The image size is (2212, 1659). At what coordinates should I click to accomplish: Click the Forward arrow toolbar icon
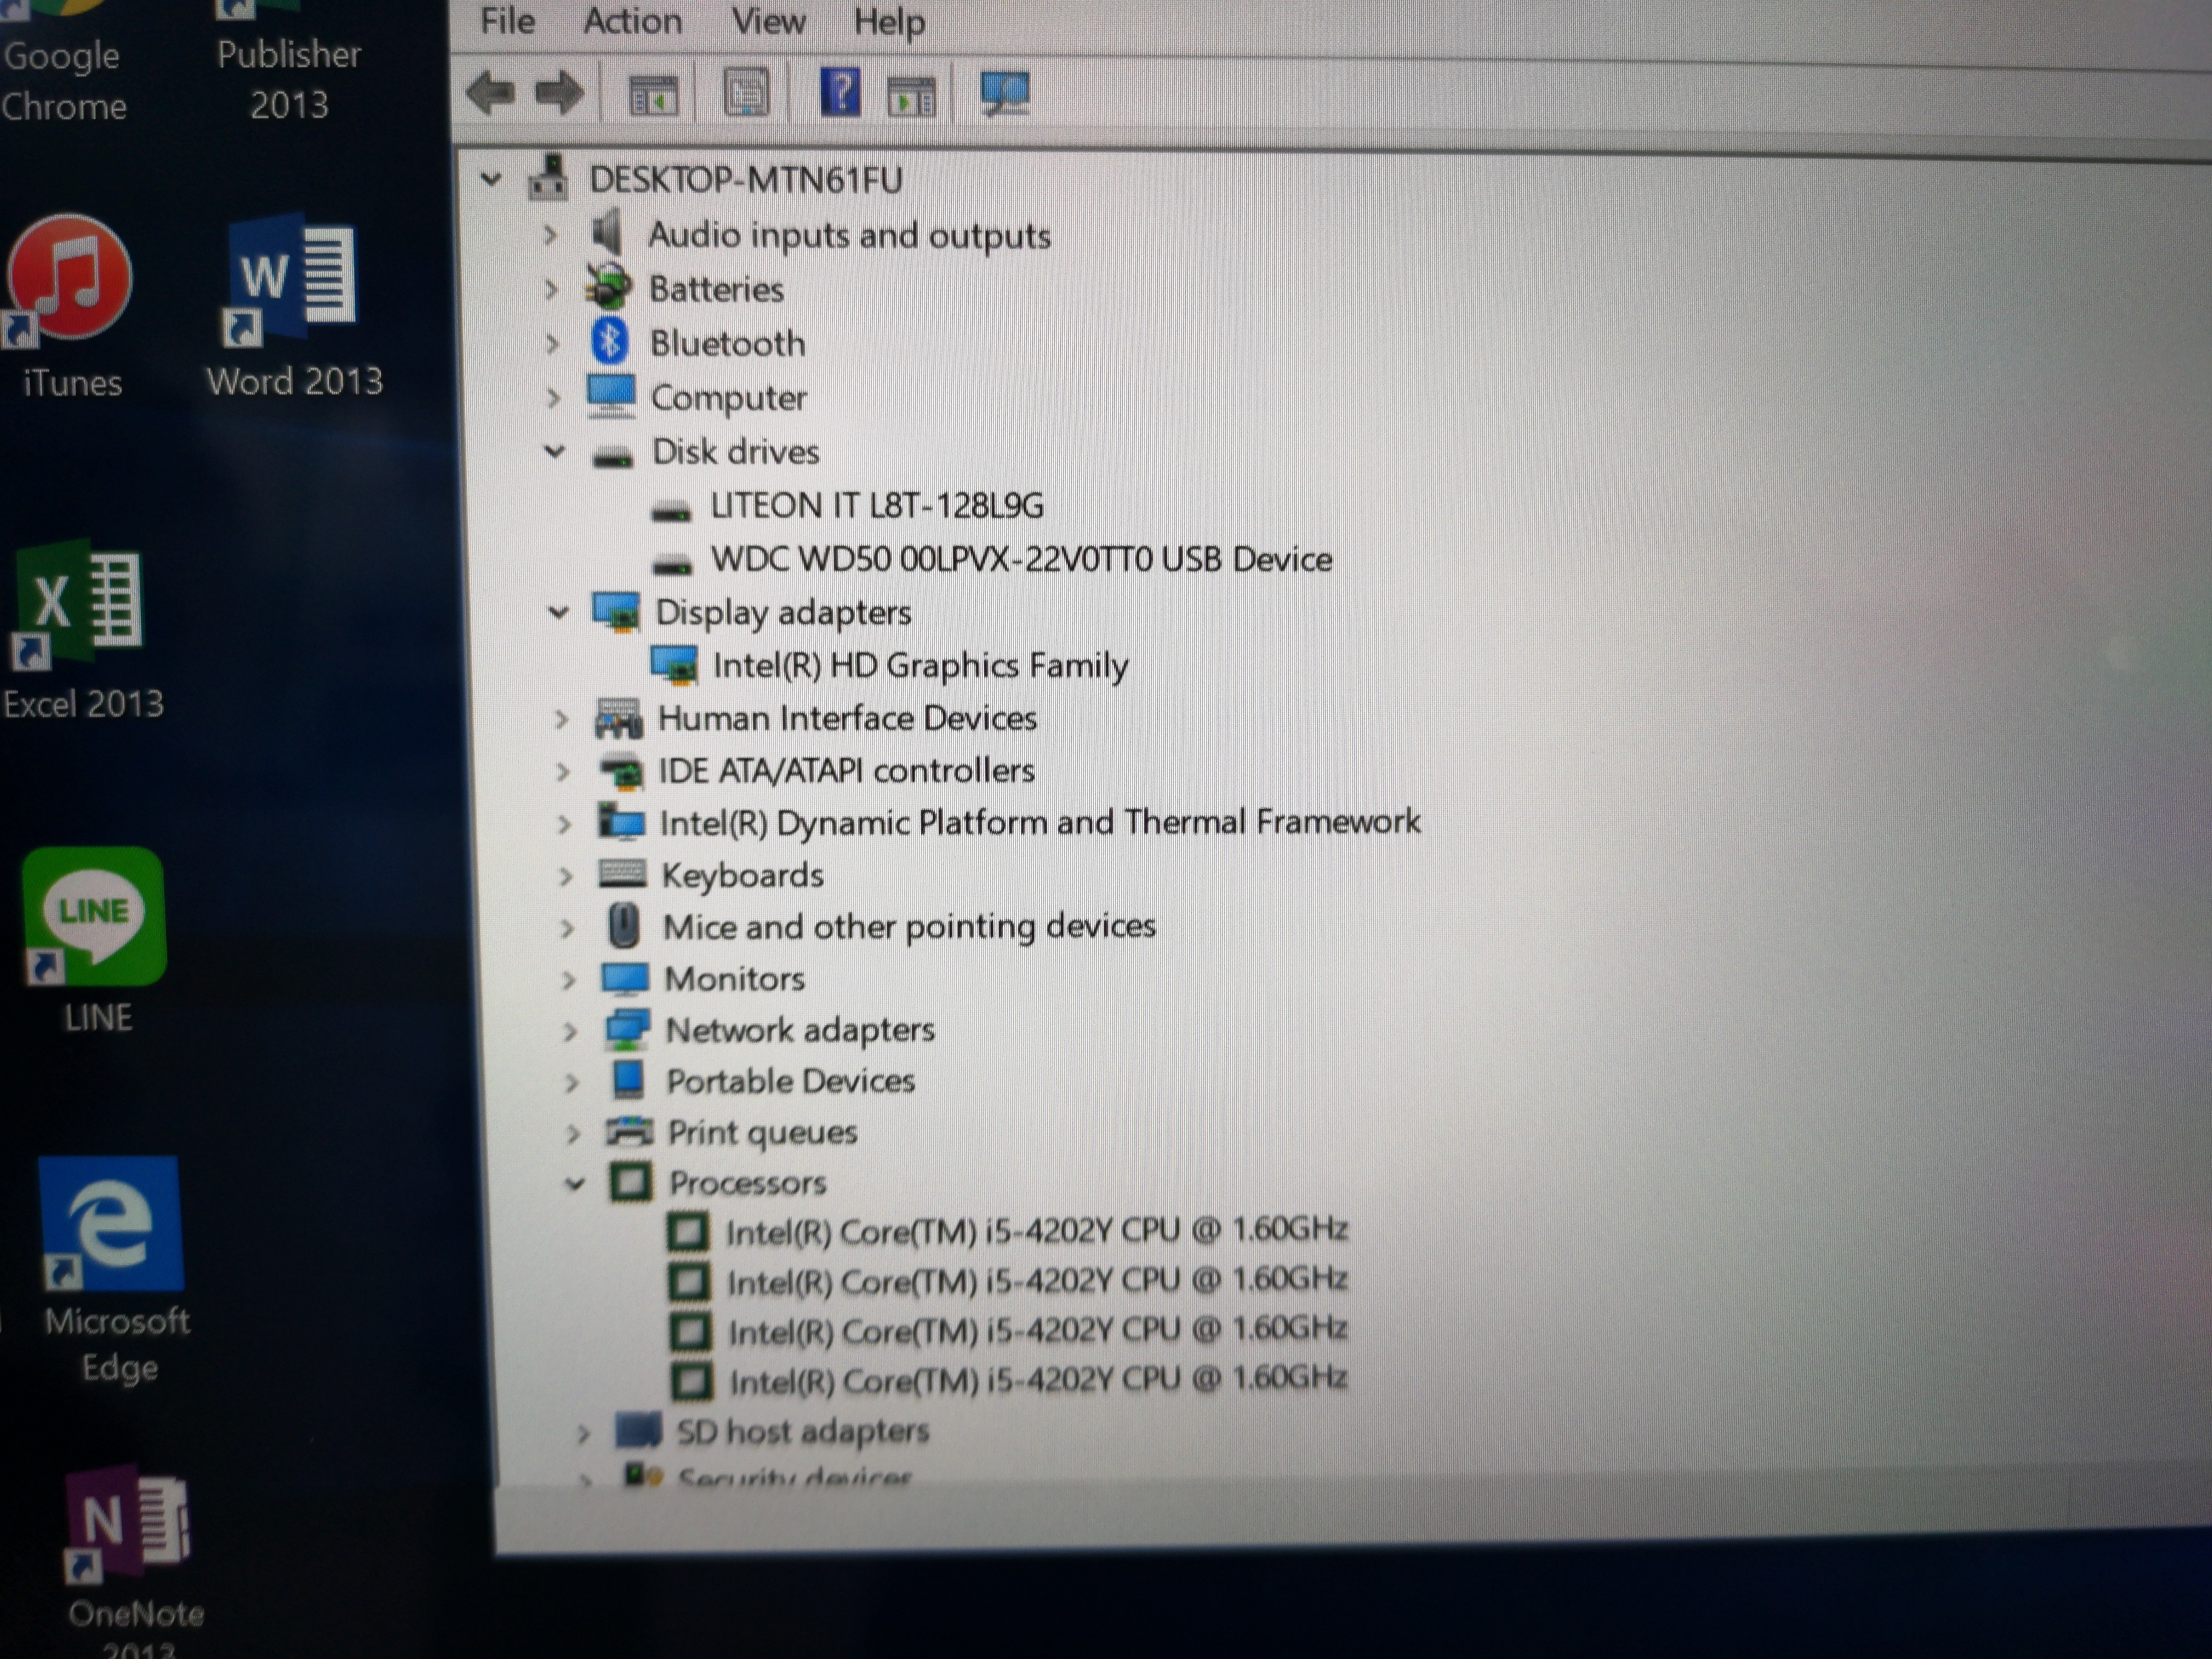tap(558, 93)
